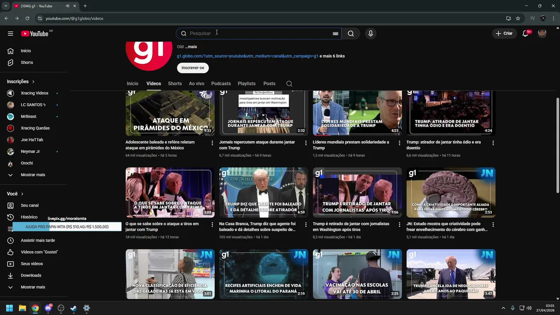Viewport: 560px width, 315px height.
Task: Play the 'Vacinação nas escolas' thumbnail
Action: (x=357, y=274)
